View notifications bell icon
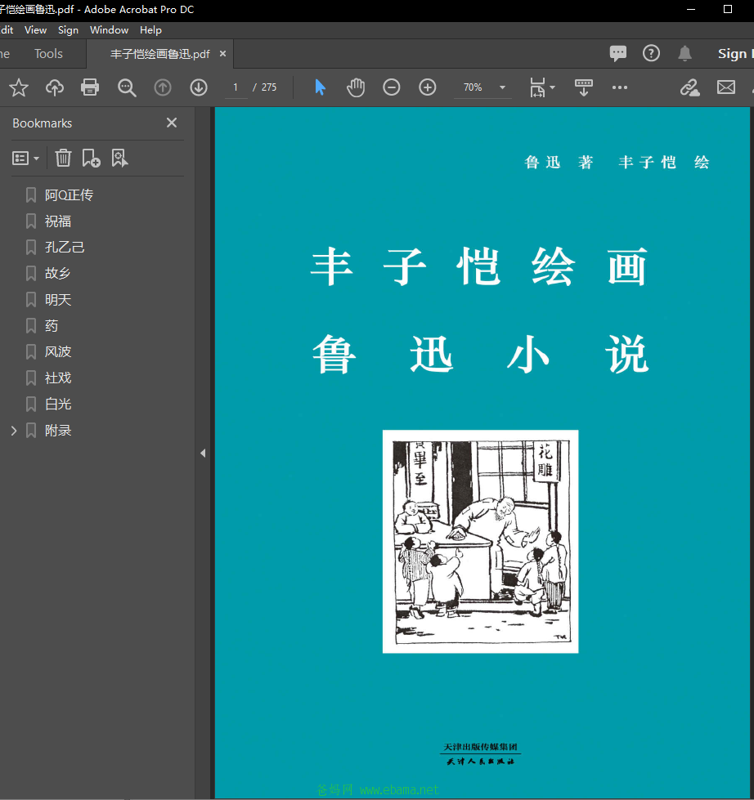 684,53
